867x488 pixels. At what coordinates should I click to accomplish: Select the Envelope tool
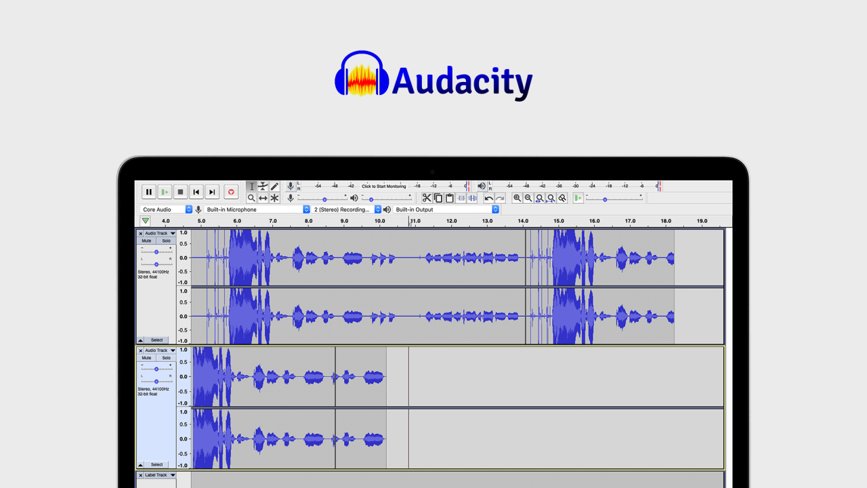tap(263, 186)
